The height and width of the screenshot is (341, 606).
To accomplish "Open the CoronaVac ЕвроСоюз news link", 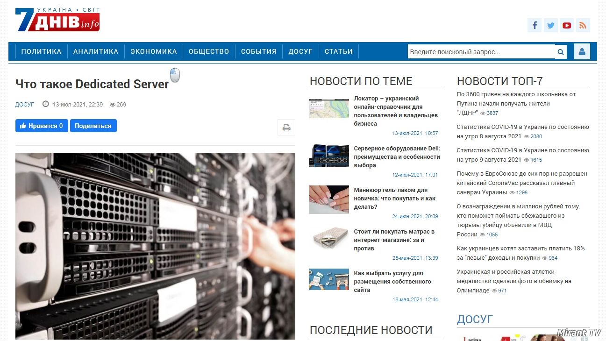I will click(x=522, y=183).
